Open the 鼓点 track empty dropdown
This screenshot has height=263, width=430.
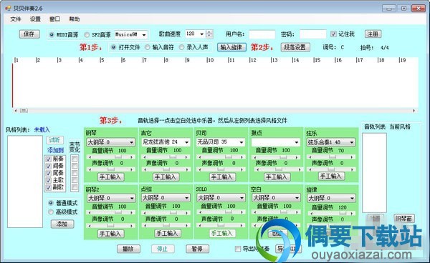click(x=275, y=142)
